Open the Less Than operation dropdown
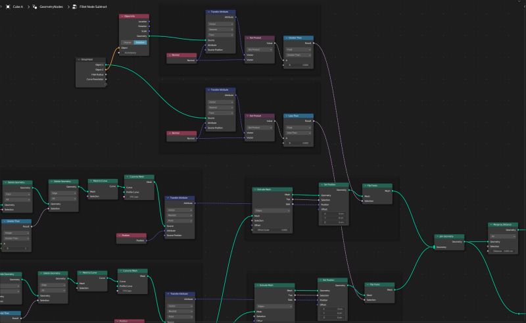The height and width of the screenshot is (323, 526). coord(299,133)
